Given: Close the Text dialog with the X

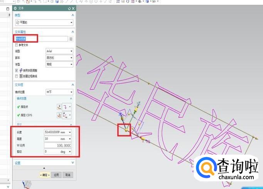Looking at the screenshot, I should (x=73, y=9).
